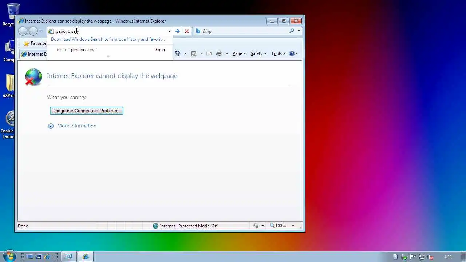This screenshot has height=262, width=466.
Task: Click the Read Mail envelope icon
Action: [x=209, y=53]
